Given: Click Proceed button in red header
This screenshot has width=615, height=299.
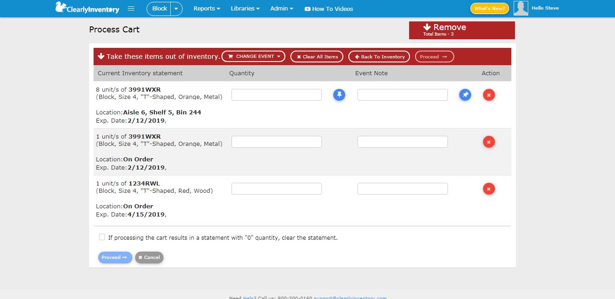Looking at the screenshot, I should 434,57.
